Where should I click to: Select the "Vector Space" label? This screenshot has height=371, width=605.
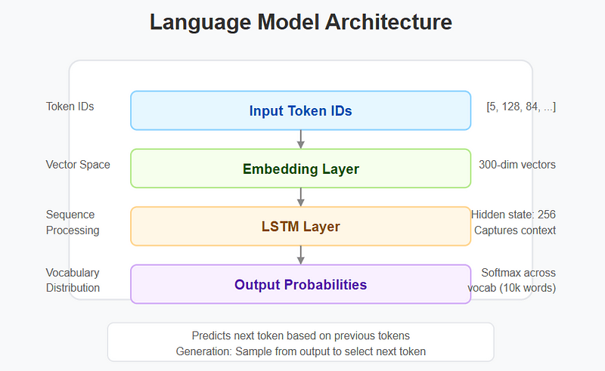tap(78, 164)
